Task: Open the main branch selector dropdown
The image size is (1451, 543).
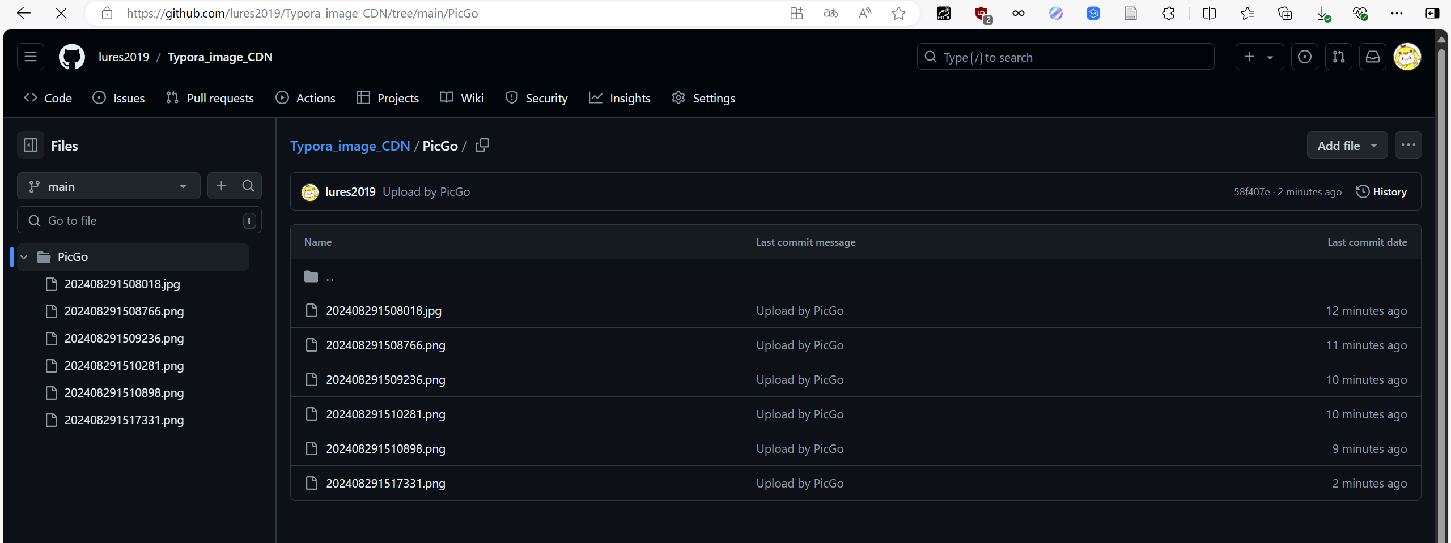Action: tap(109, 186)
